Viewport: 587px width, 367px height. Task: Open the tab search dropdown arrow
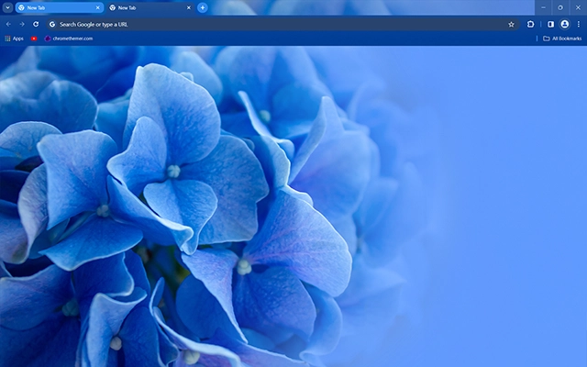click(x=7, y=7)
